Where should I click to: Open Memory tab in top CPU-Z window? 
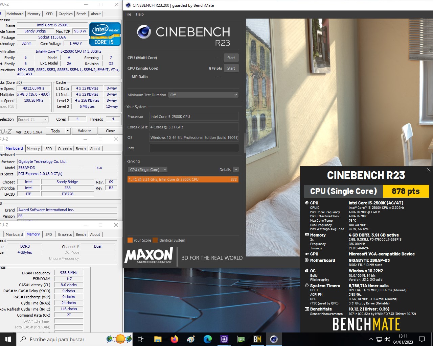point(34,14)
